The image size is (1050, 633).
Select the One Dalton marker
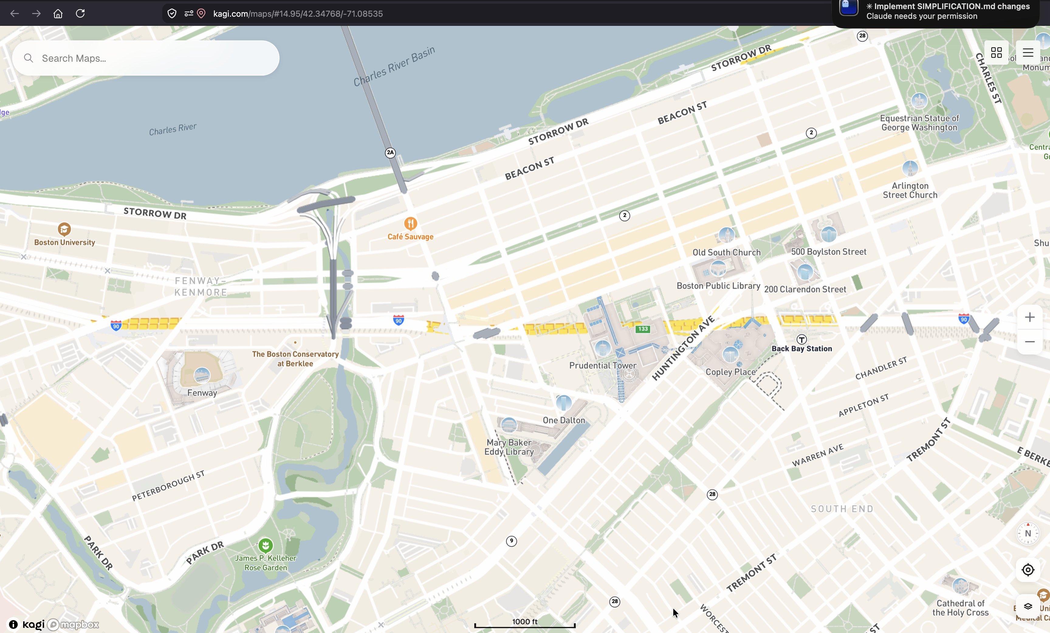coord(564,402)
